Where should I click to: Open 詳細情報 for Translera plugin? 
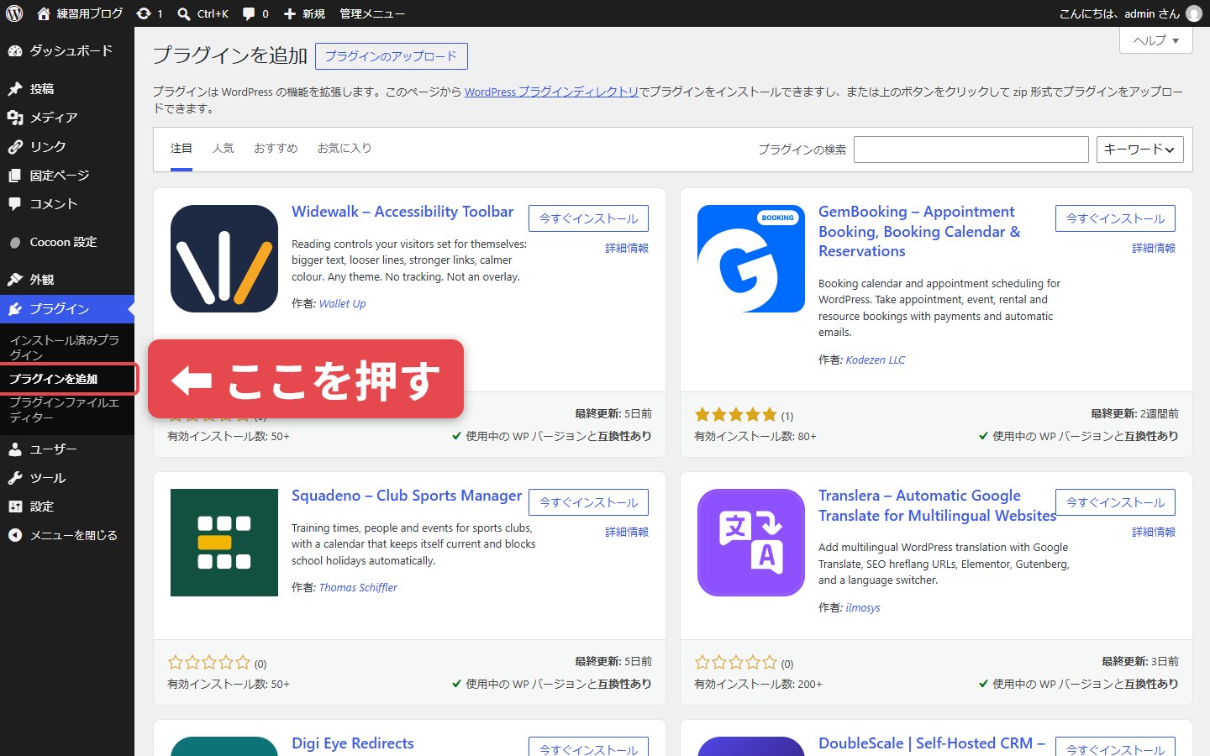pyautogui.click(x=1154, y=532)
